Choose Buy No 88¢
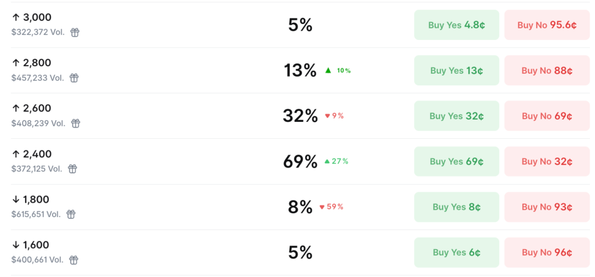This screenshot has height=277, width=595. (x=547, y=71)
